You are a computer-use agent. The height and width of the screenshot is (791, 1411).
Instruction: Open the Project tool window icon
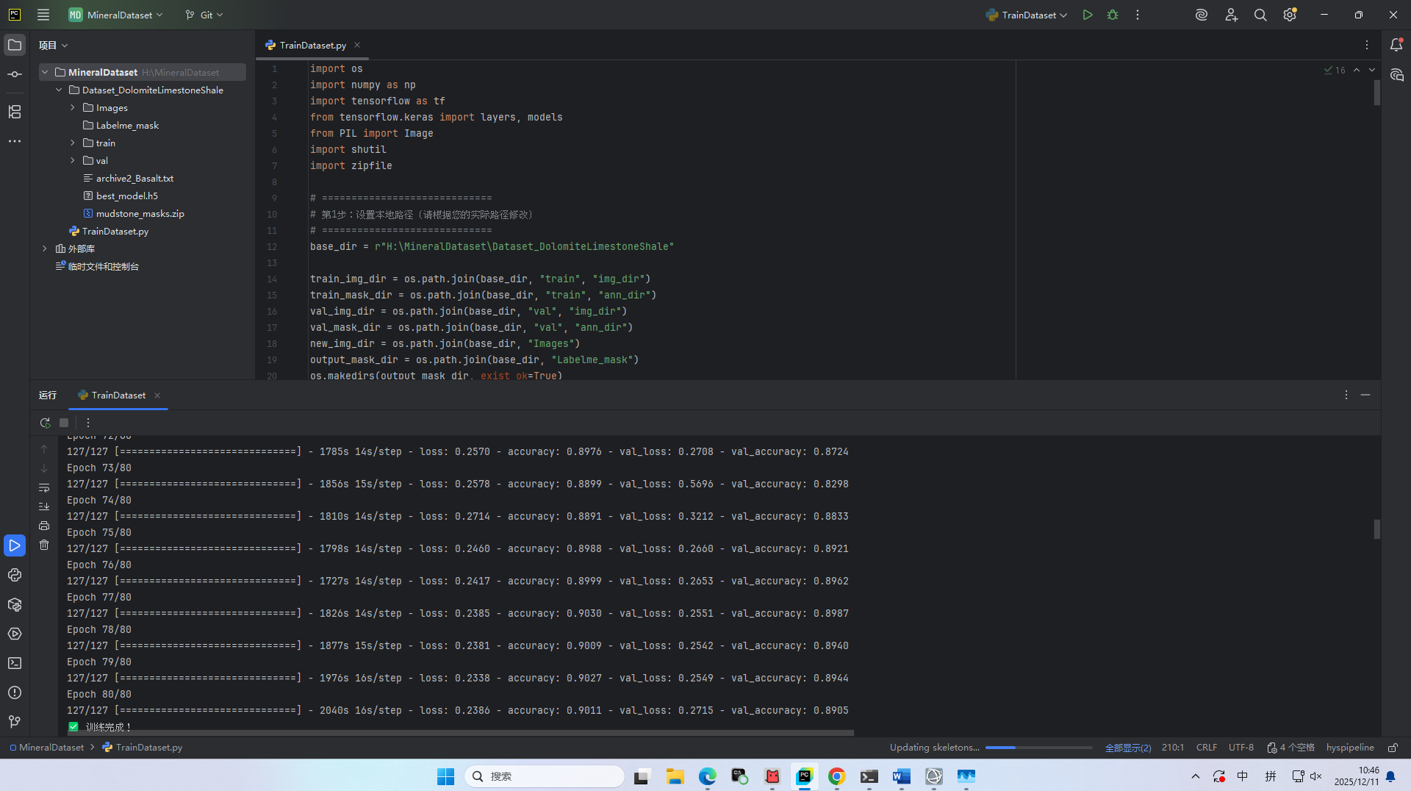15,45
